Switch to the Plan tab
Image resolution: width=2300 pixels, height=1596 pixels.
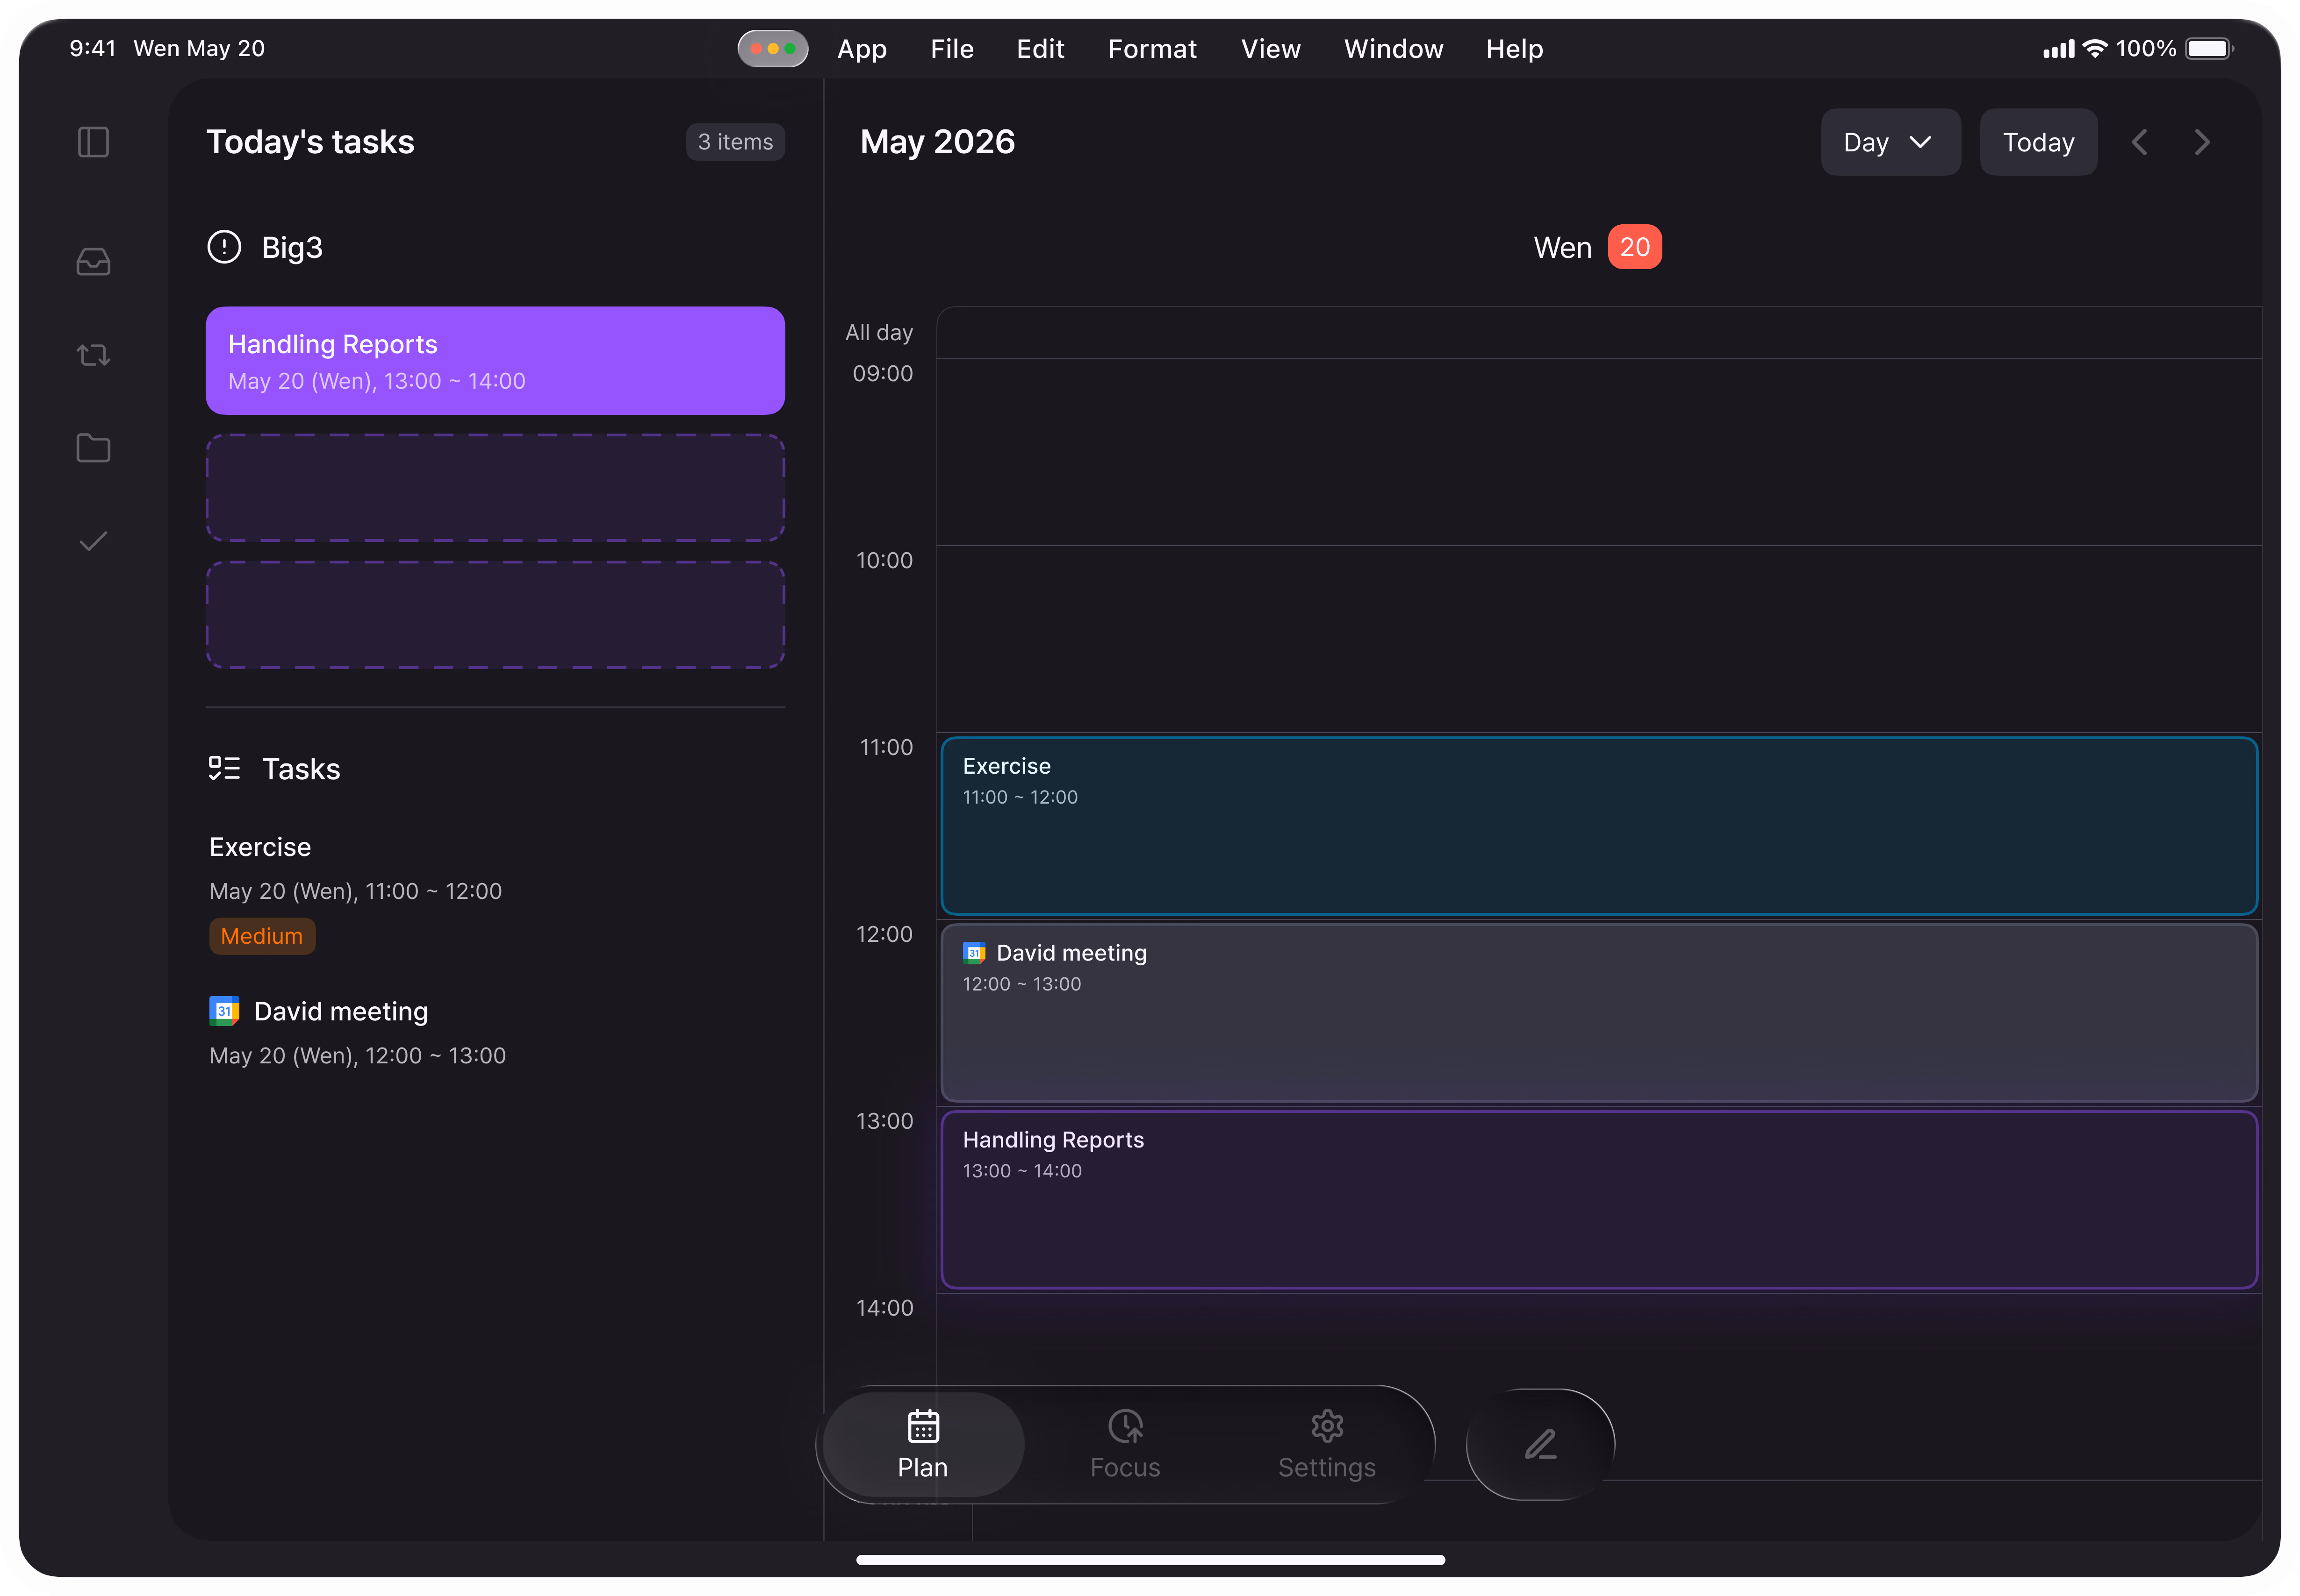(x=922, y=1444)
